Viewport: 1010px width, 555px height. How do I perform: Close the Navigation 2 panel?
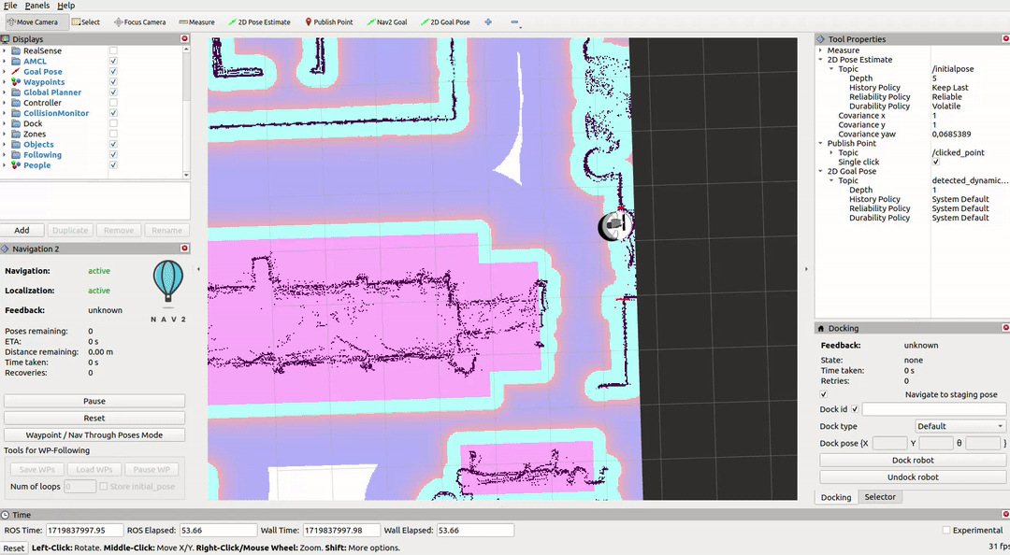(185, 249)
